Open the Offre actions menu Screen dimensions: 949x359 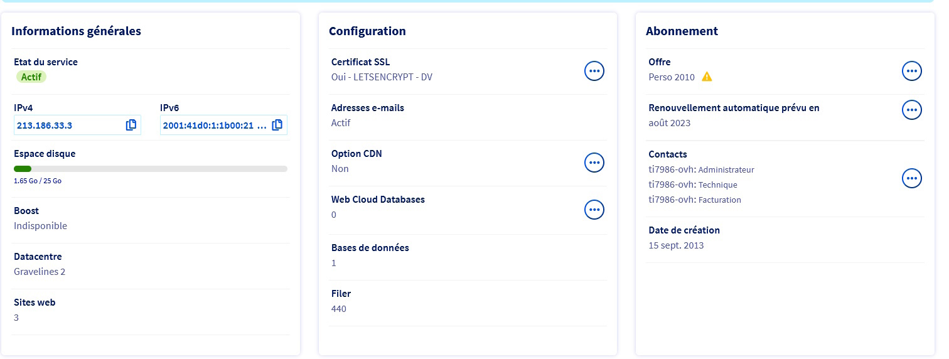click(x=911, y=71)
